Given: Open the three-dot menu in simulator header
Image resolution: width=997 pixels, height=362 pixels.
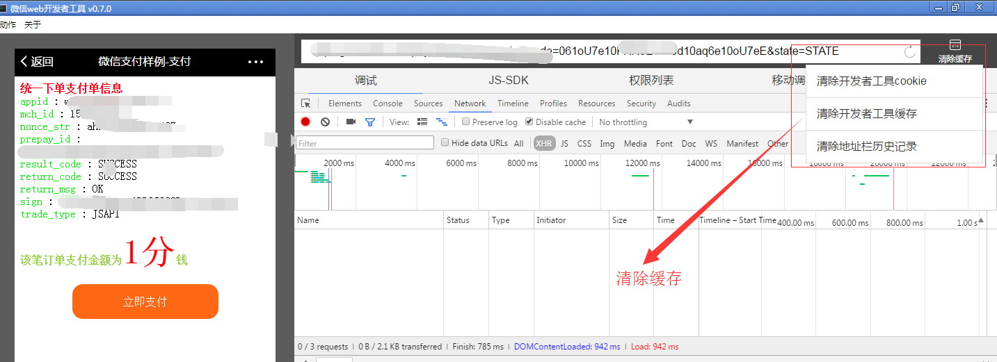Looking at the screenshot, I should [x=256, y=62].
